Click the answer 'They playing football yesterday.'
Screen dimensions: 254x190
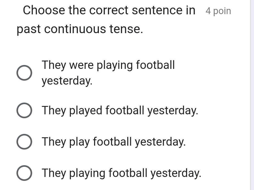(122, 173)
